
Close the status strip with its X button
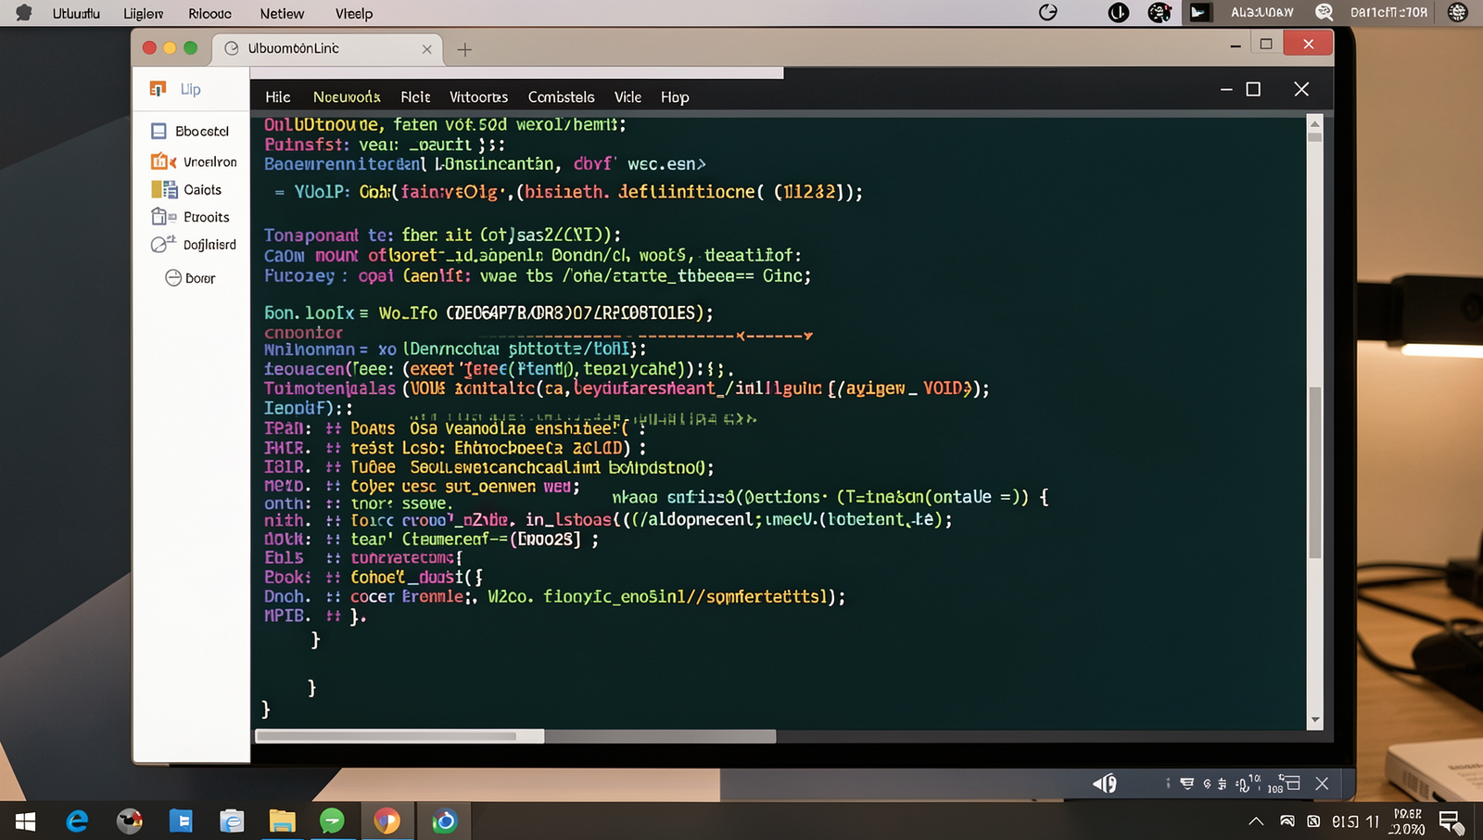pos(1323,783)
